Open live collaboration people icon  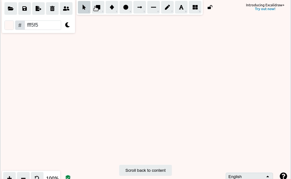pyautogui.click(x=66, y=8)
